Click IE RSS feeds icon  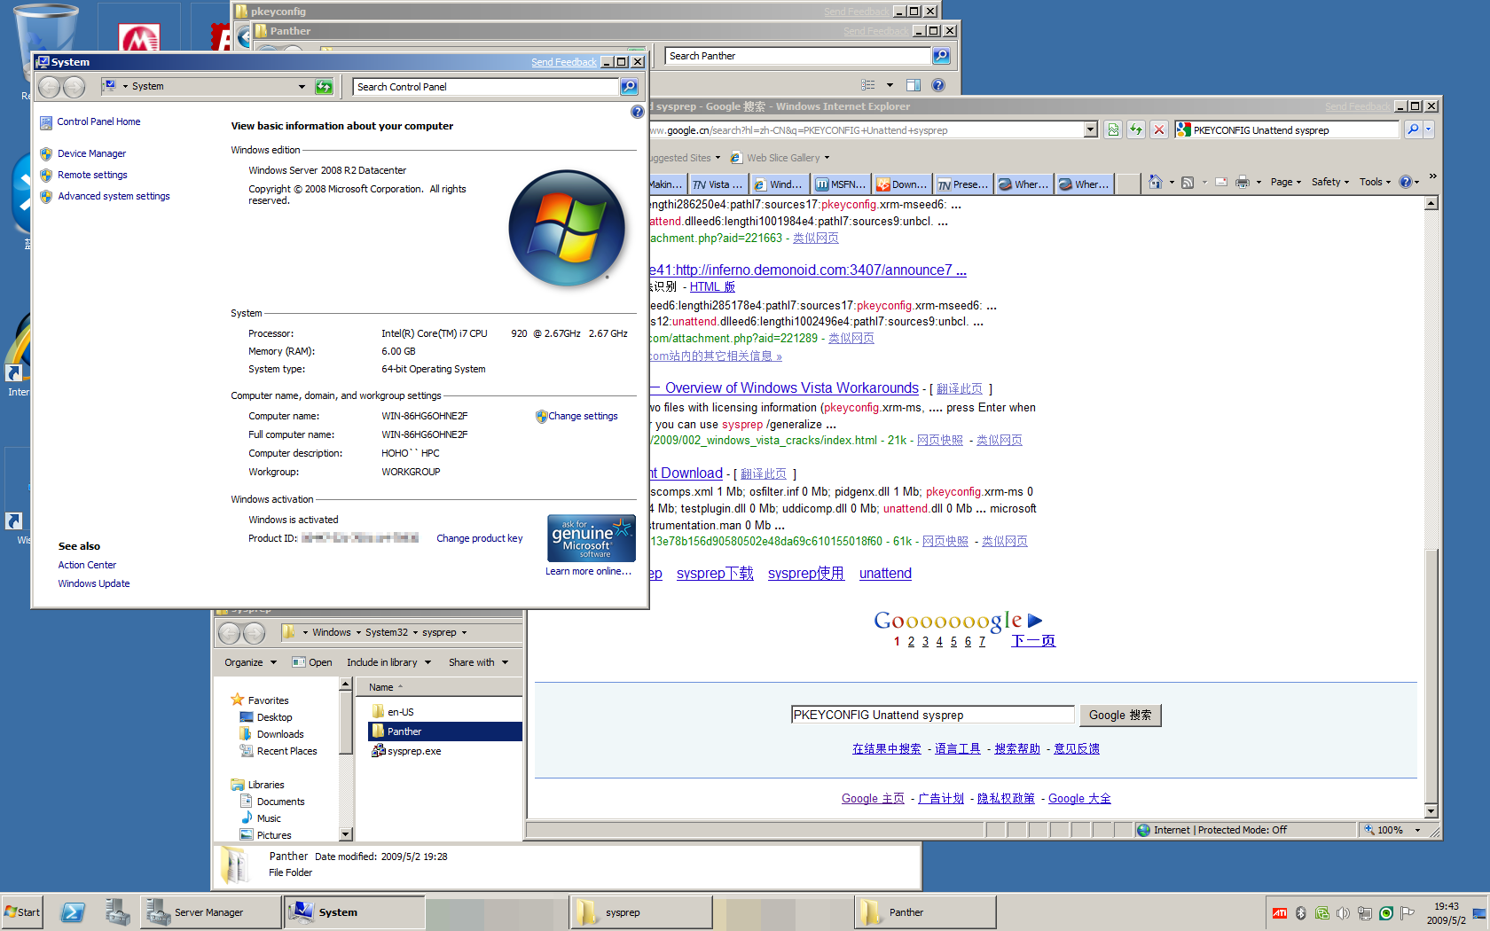[1188, 182]
